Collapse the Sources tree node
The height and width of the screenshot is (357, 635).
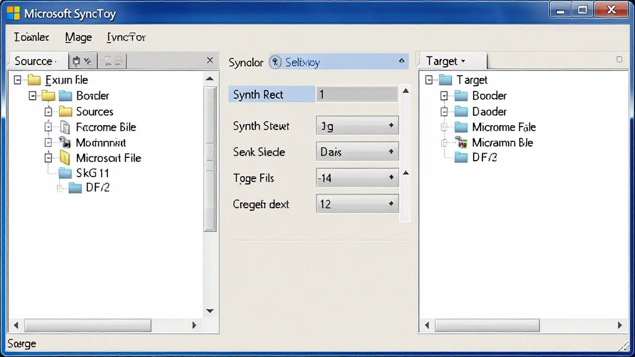click(x=48, y=112)
